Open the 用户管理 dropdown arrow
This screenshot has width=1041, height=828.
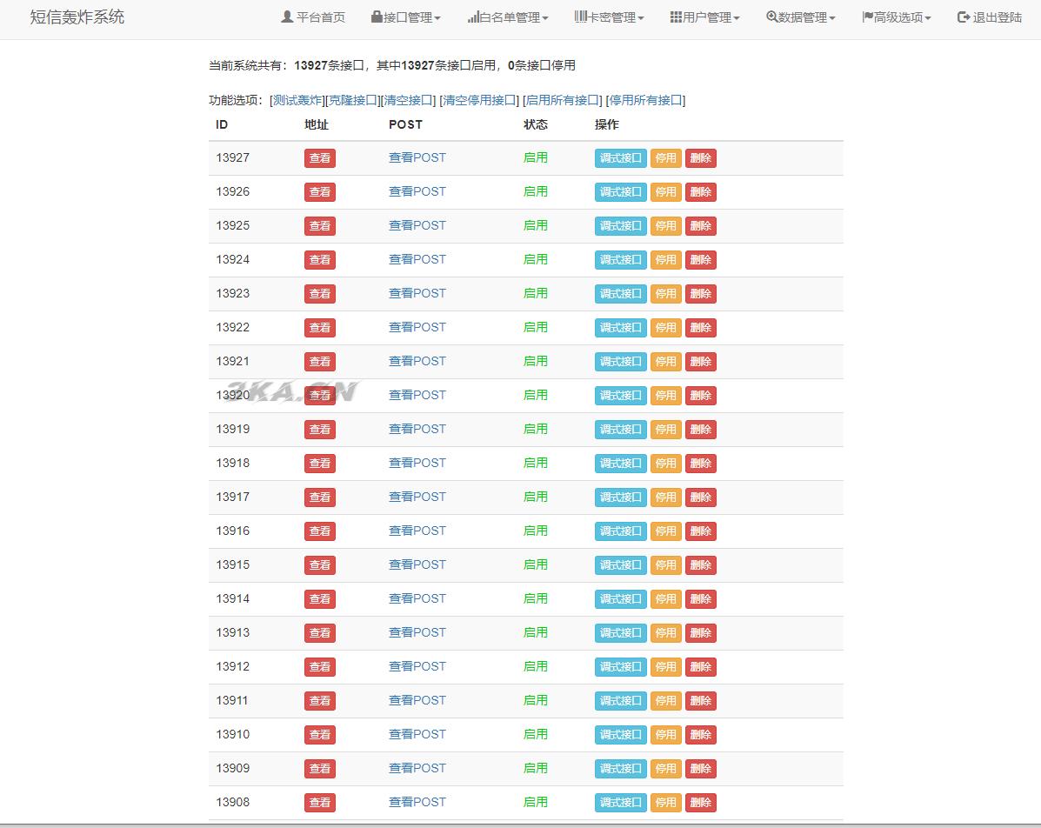coord(737,19)
